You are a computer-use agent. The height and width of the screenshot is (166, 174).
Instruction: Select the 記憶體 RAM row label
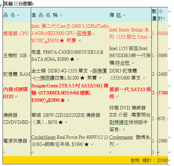(17, 74)
